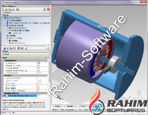Image resolution: width=148 pixels, height=115 pixels.
Task: Click the General Settings gear icon
Action: point(7,20)
